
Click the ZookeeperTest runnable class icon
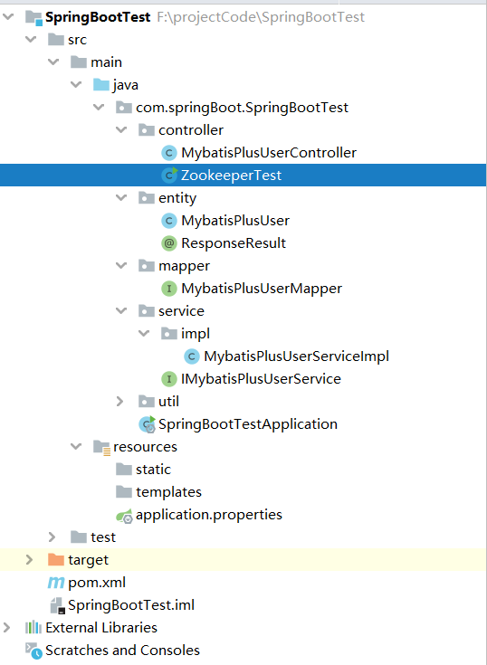pos(169,176)
